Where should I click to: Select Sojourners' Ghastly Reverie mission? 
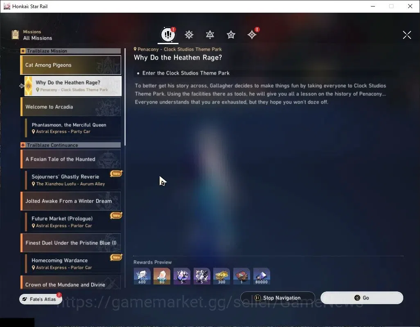coord(73,180)
